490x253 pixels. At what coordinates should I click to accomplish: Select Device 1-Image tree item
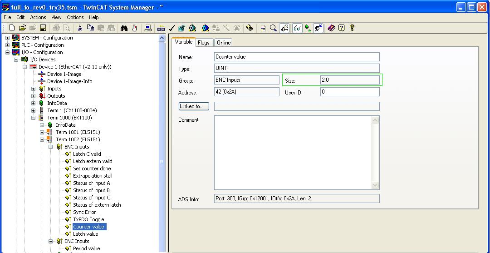point(64,74)
